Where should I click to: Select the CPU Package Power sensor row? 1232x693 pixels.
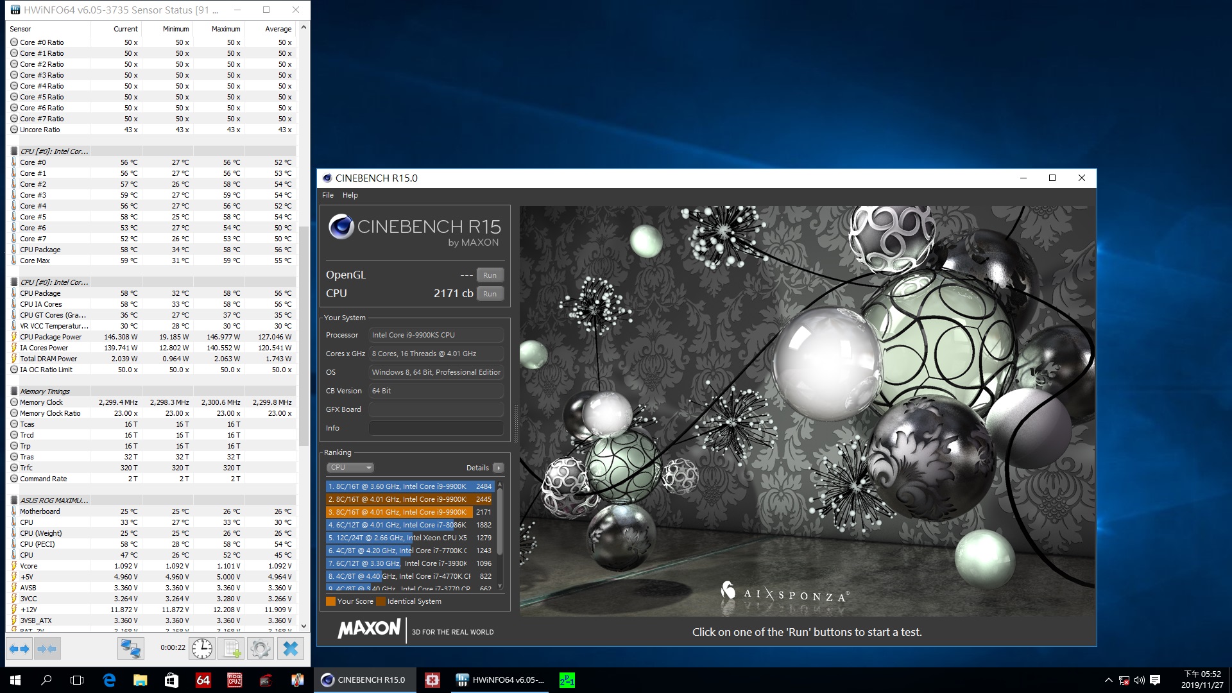(152, 337)
